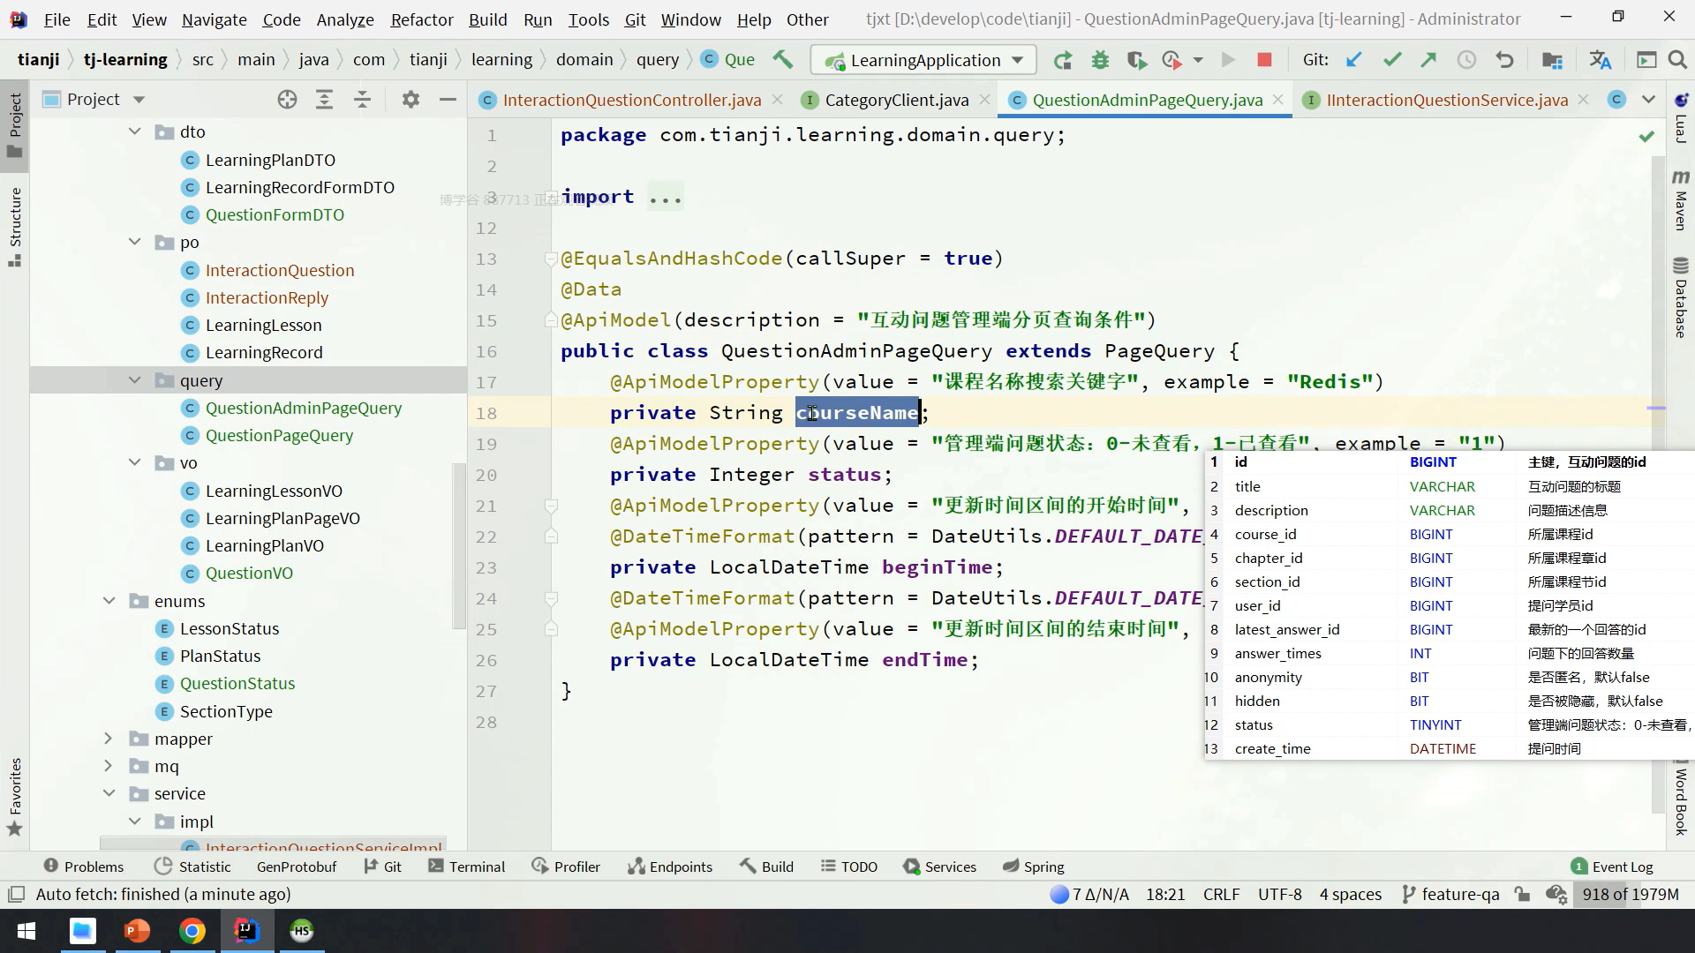Click the Build project hammer icon
The width and height of the screenshot is (1695, 953).
[782, 59]
